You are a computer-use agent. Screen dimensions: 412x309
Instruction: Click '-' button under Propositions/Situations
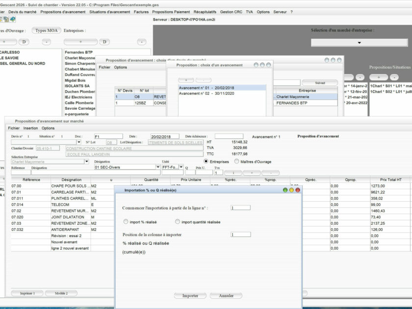(394, 77)
